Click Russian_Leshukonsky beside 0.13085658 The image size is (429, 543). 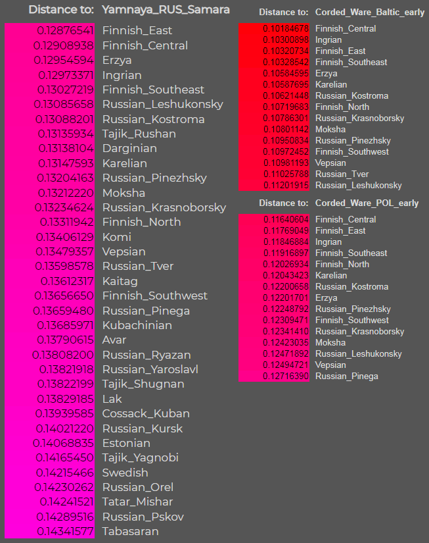coord(163,104)
